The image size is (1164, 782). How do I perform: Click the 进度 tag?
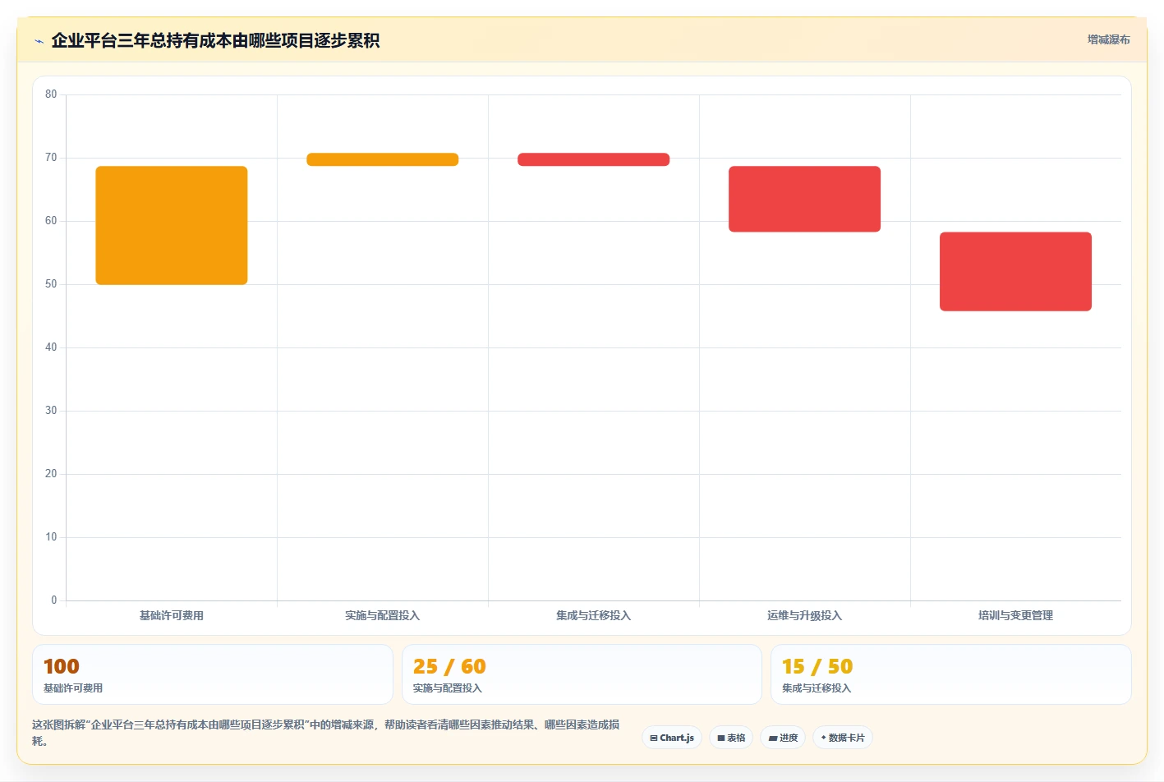click(783, 738)
